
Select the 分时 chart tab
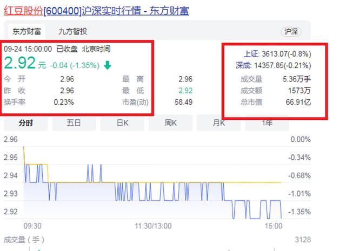point(26,123)
